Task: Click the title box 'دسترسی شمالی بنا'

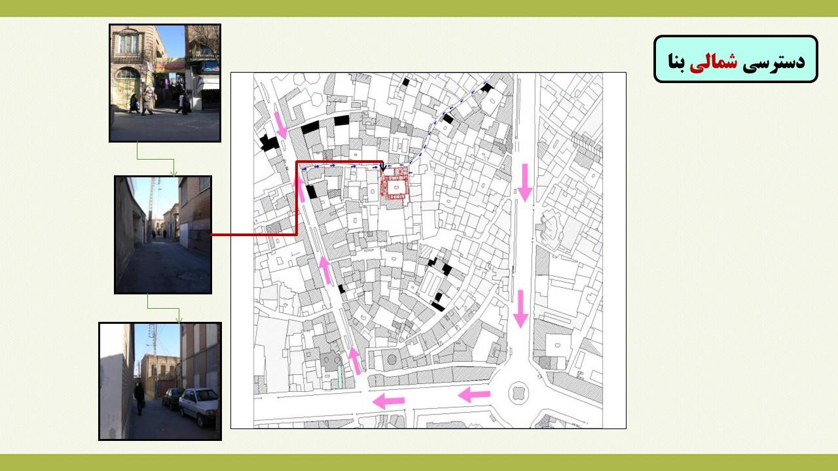Action: point(736,59)
